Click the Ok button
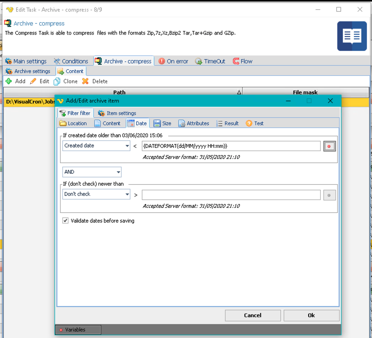Screen dimensions: 372x338 pos(311,315)
